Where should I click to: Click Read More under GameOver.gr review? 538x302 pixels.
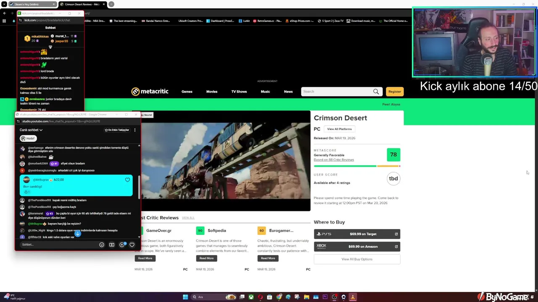145,258
